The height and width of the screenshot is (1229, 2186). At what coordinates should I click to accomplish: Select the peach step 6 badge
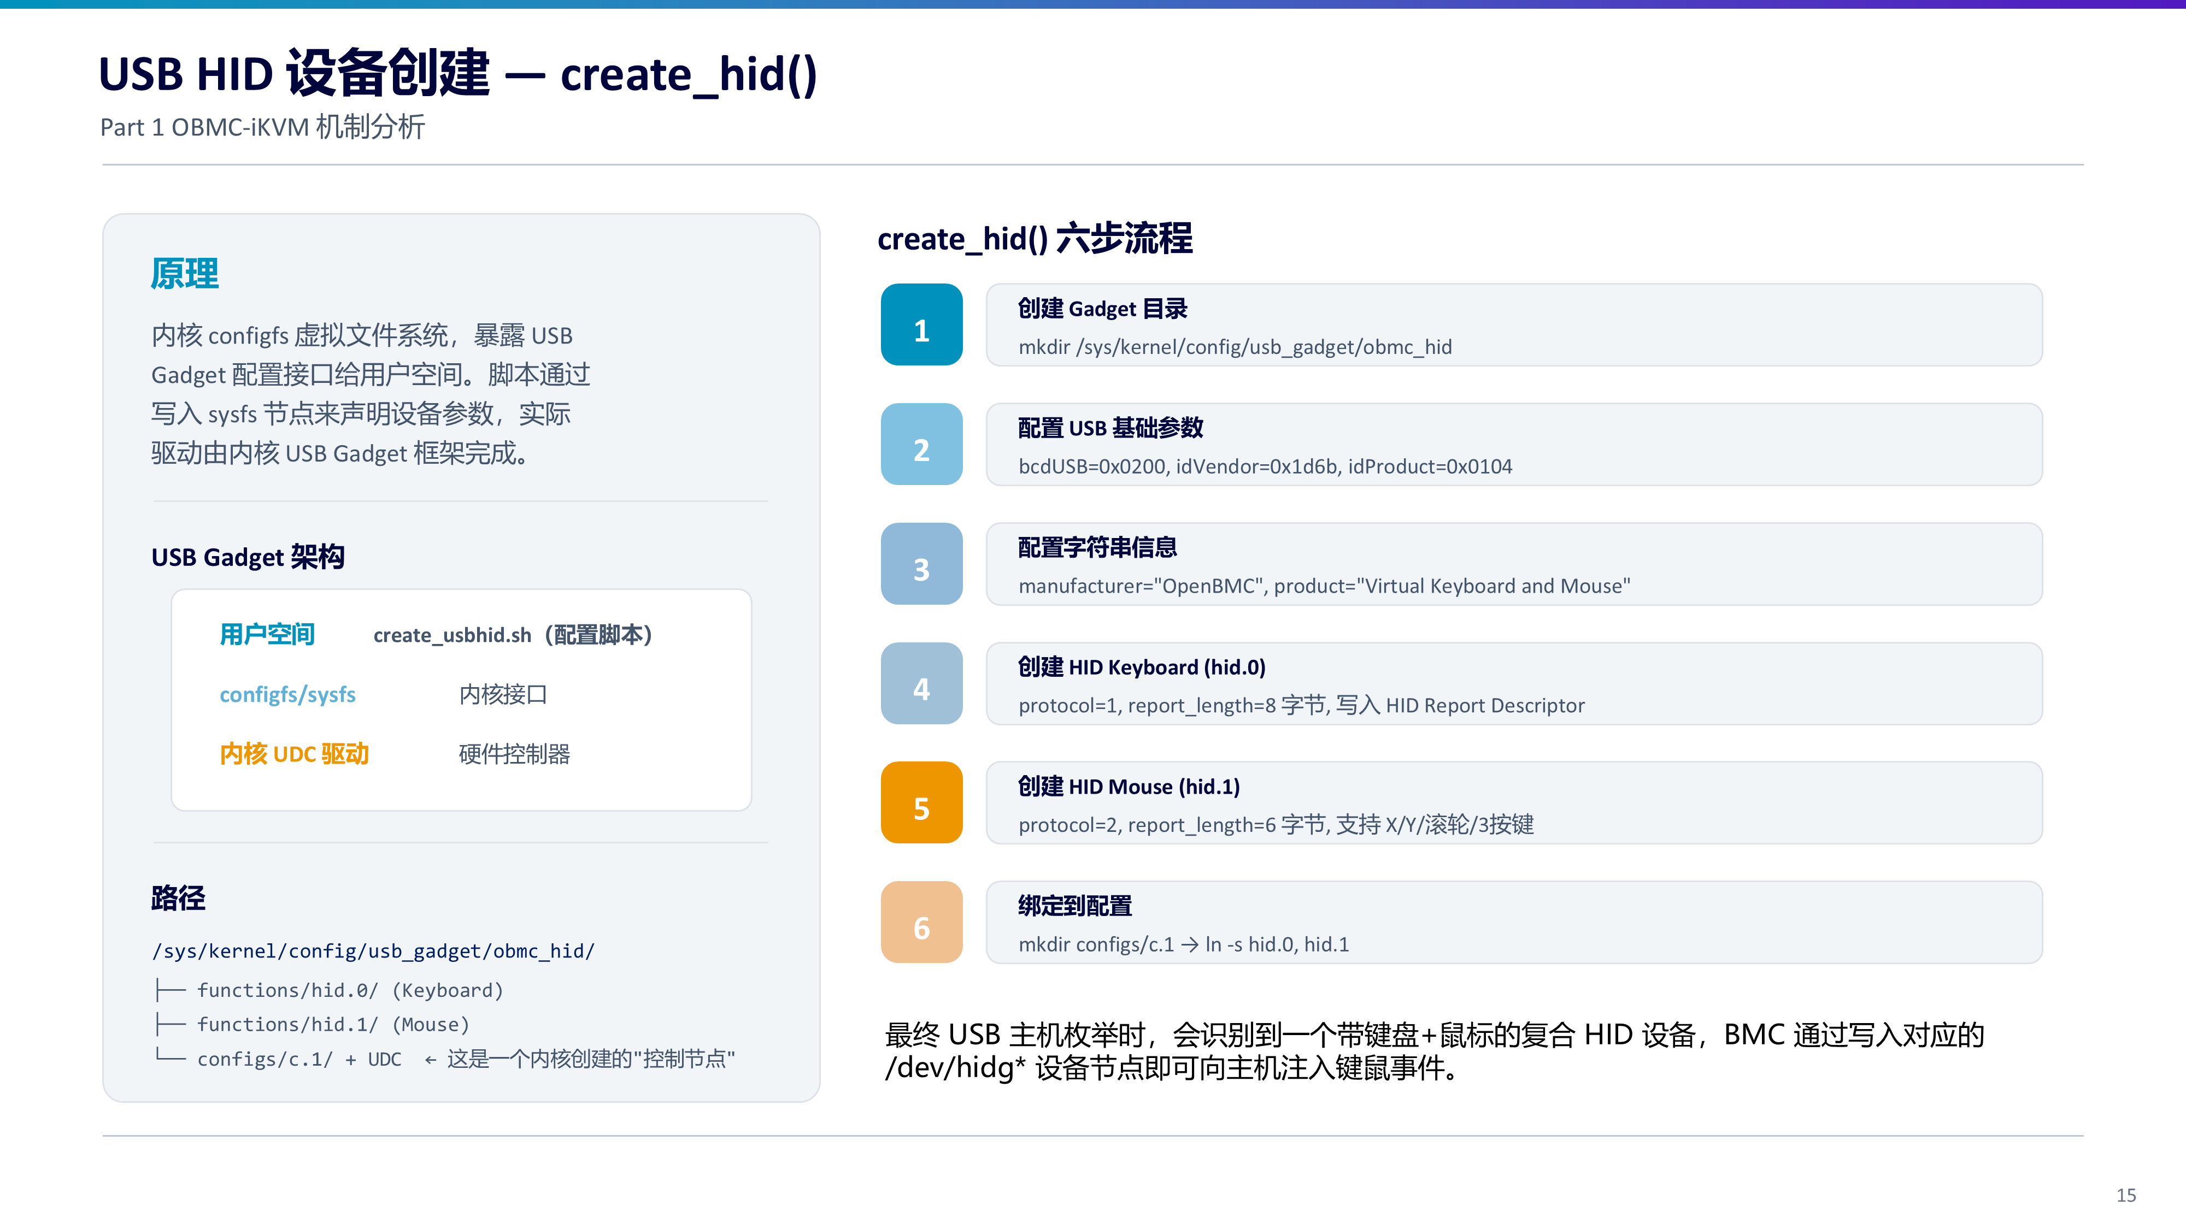coord(921,922)
